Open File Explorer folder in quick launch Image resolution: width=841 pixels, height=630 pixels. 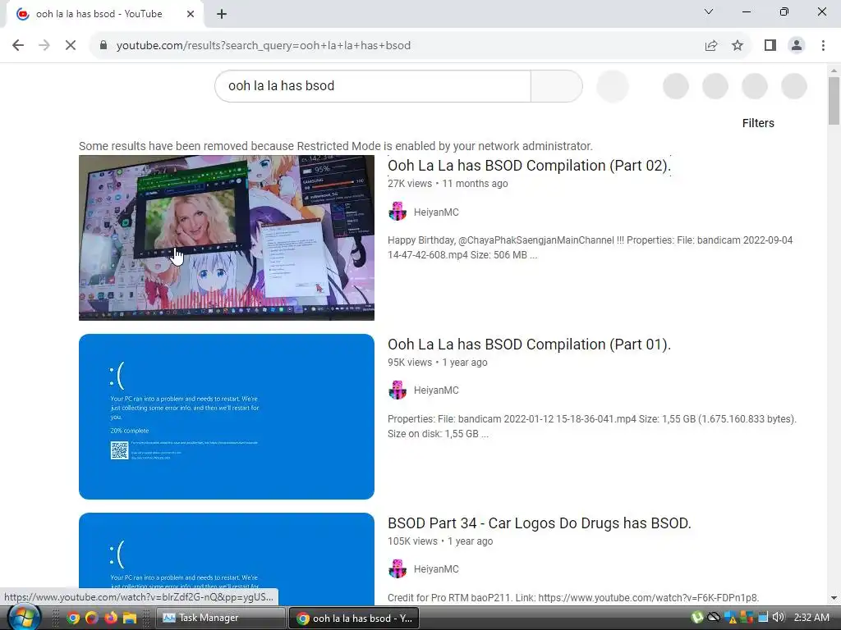[129, 619]
